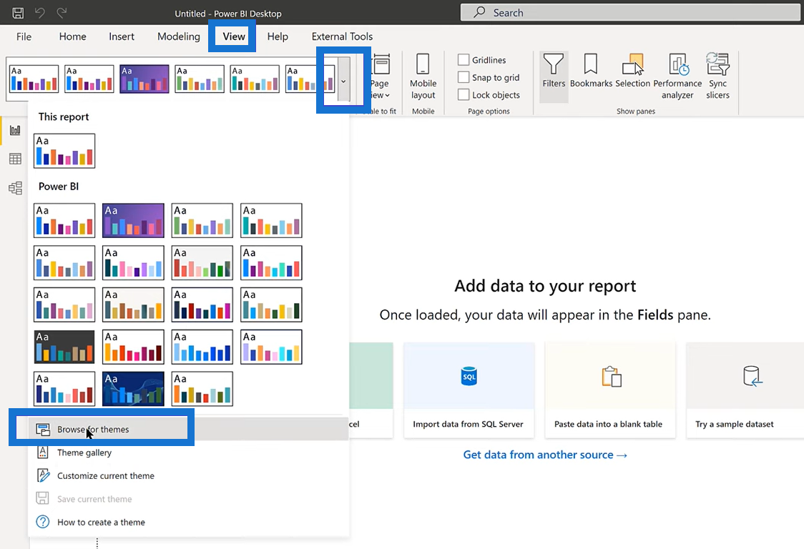This screenshot has width=804, height=549.
Task: Switch to the View tab
Action: pos(234,36)
